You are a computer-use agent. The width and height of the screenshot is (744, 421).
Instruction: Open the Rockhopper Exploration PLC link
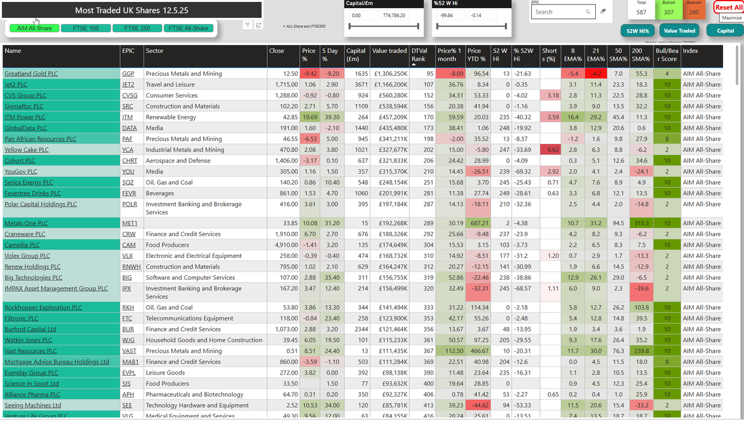[43, 308]
